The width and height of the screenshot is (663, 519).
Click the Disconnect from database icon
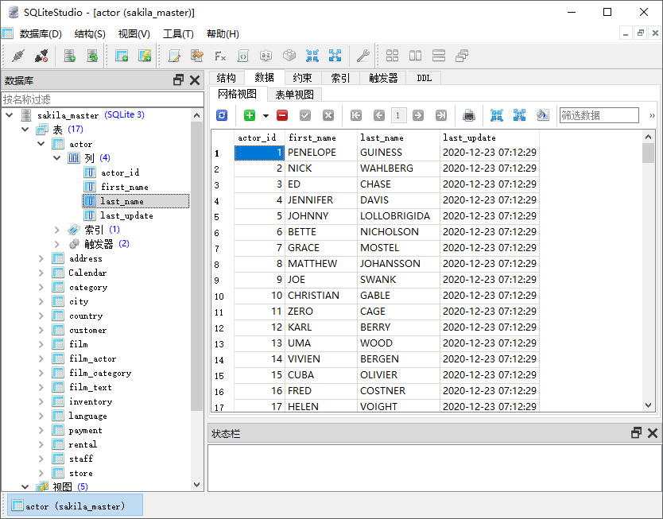(x=41, y=56)
